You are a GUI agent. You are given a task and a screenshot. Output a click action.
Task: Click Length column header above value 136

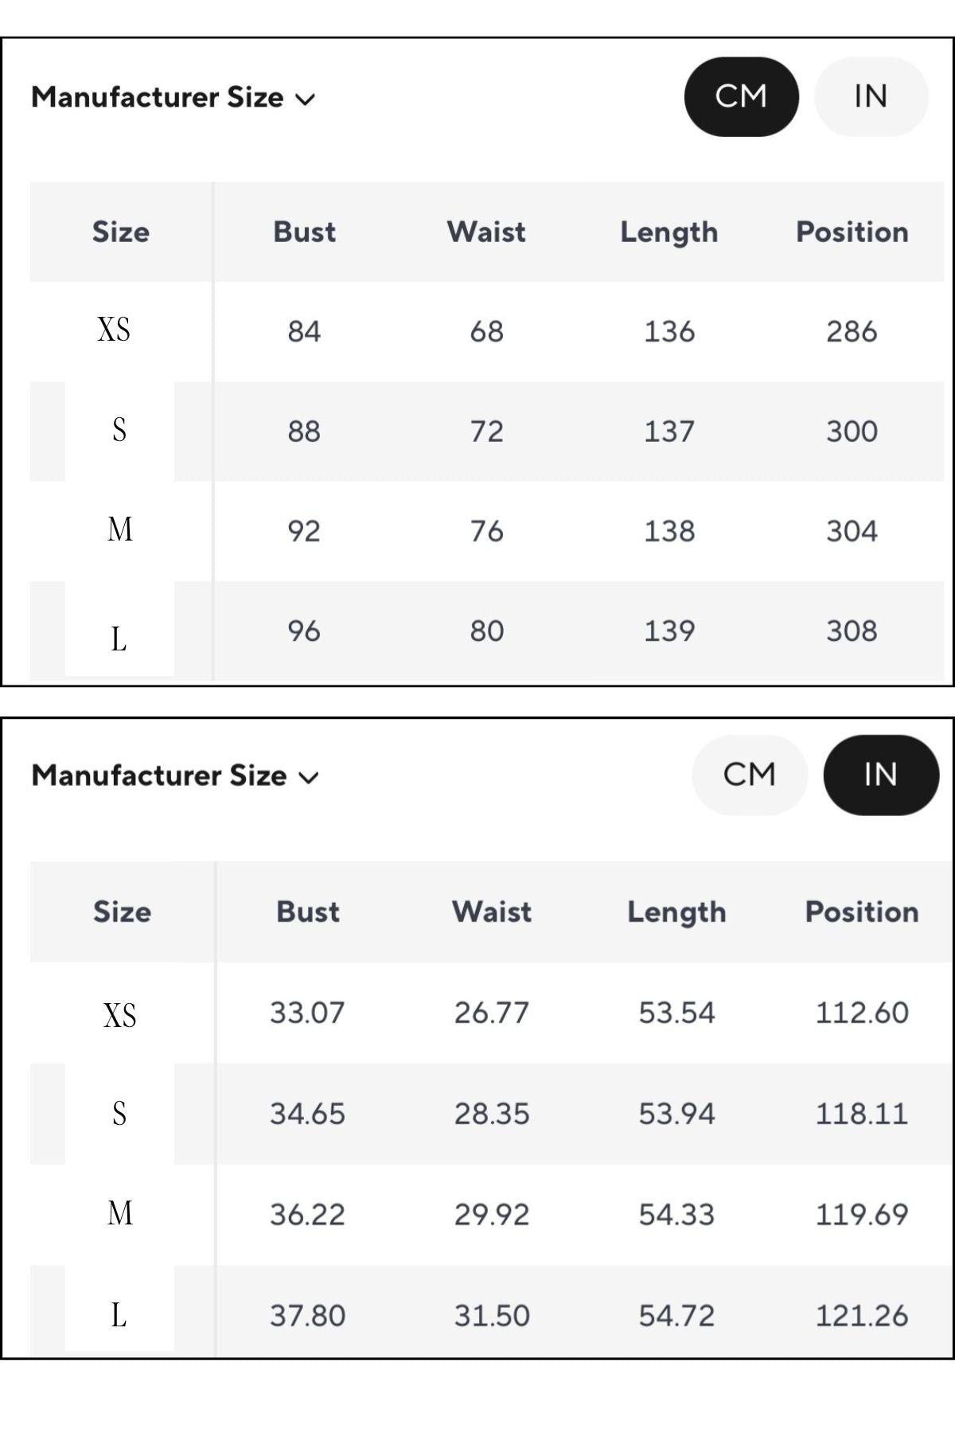point(668,232)
